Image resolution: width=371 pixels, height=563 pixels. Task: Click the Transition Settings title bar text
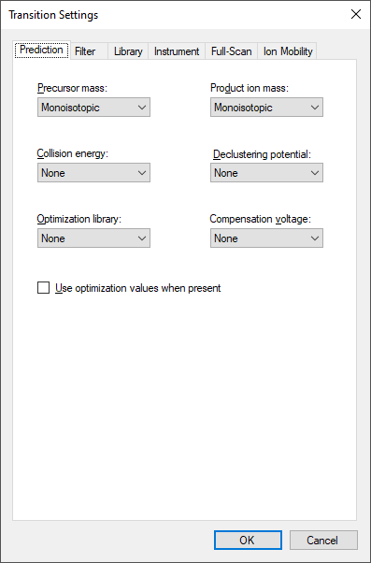[53, 15]
